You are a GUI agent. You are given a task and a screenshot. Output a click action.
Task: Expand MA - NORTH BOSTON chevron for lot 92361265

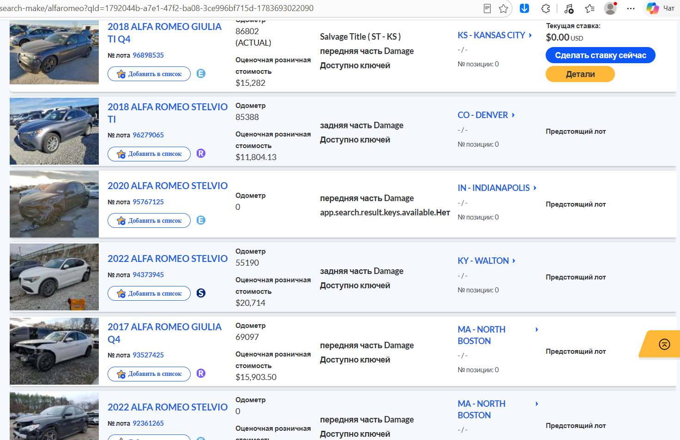coord(536,404)
